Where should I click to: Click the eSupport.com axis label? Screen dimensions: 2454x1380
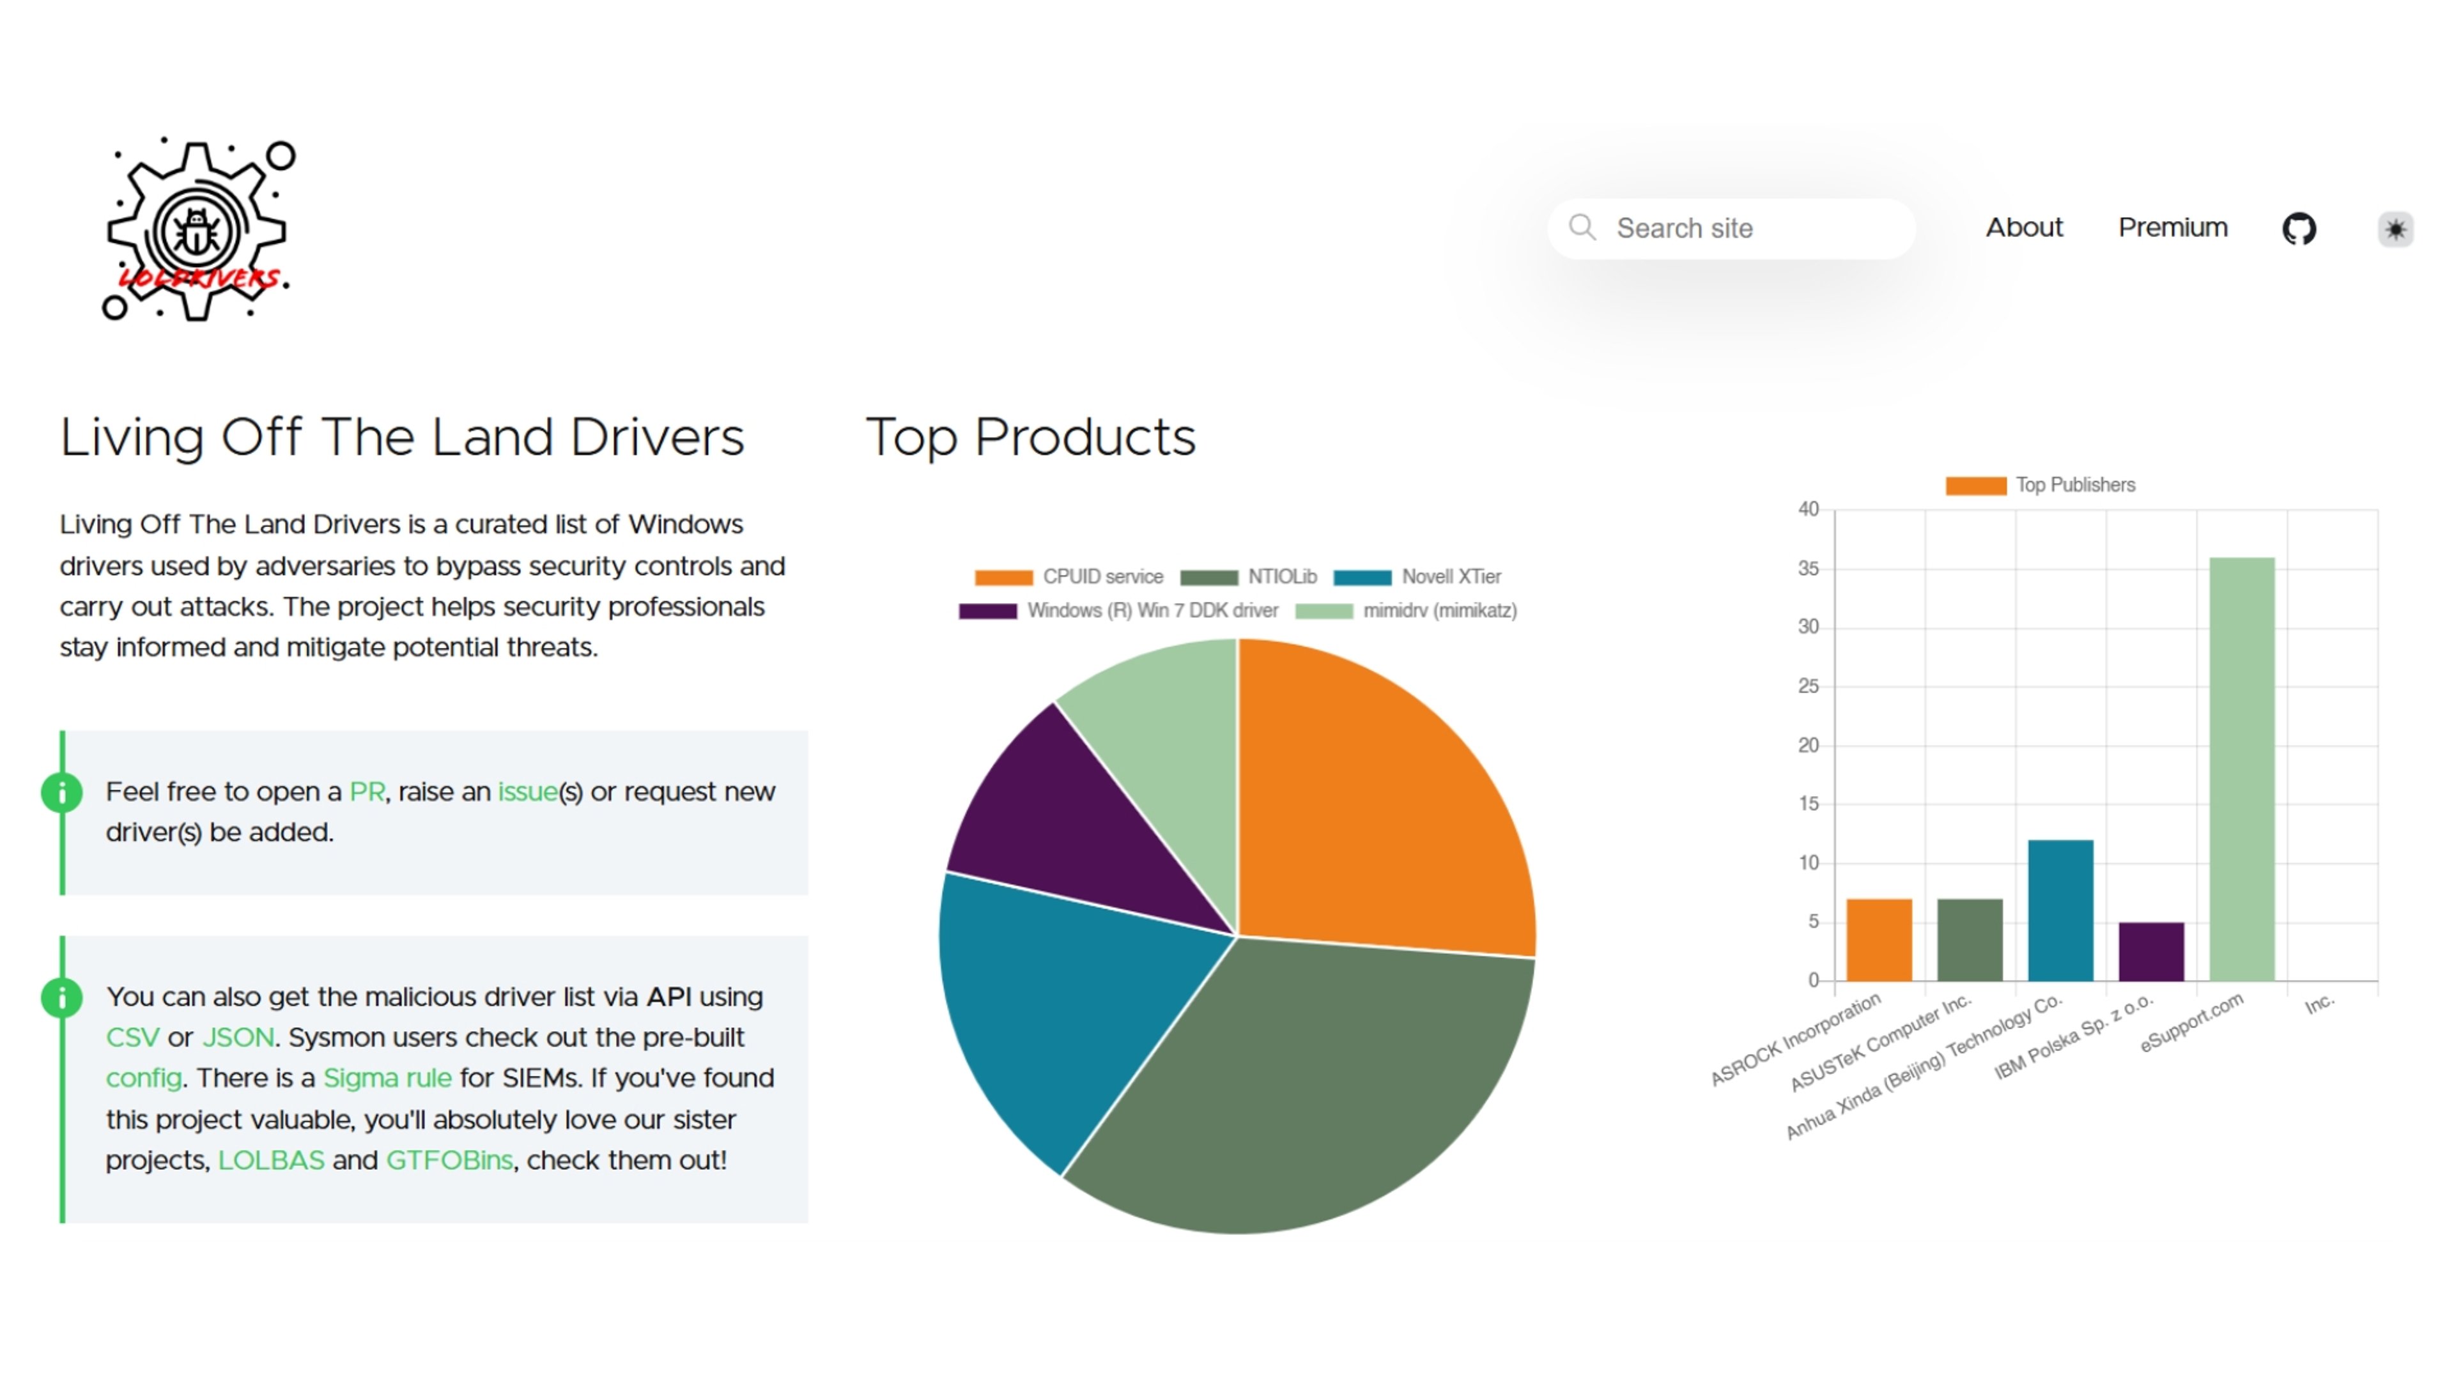pyautogui.click(x=2191, y=1022)
